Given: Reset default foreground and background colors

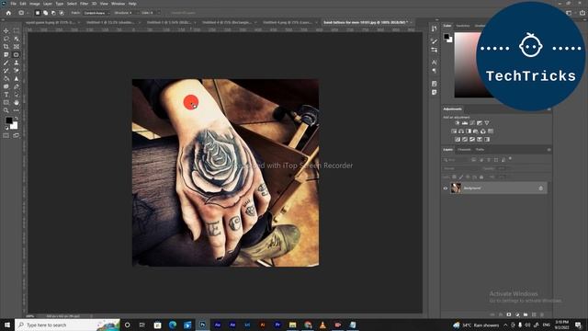Looking at the screenshot, I should pyautogui.click(x=6, y=128).
